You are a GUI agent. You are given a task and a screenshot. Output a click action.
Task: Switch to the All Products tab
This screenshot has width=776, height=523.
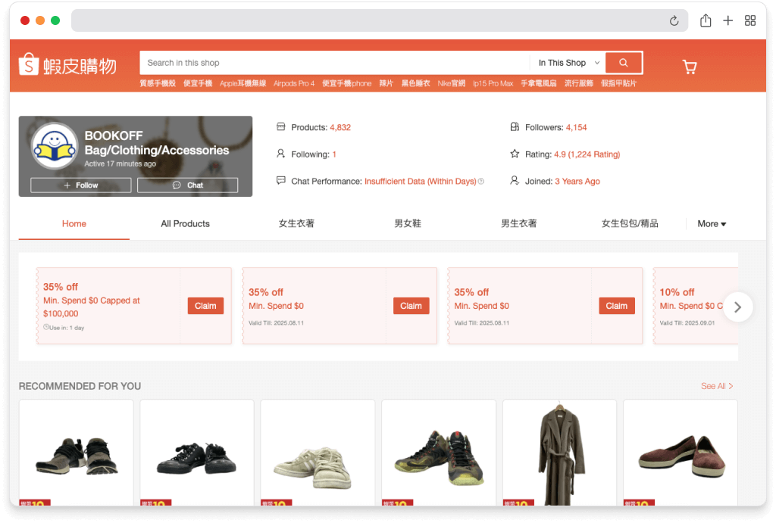coord(185,224)
